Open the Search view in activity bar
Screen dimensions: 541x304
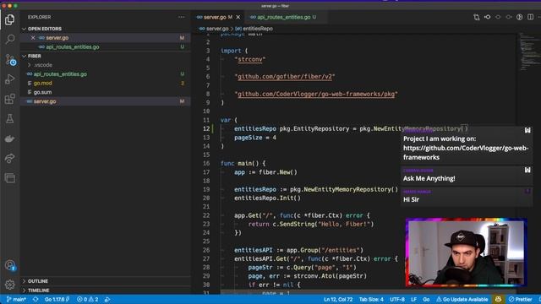(x=9, y=39)
